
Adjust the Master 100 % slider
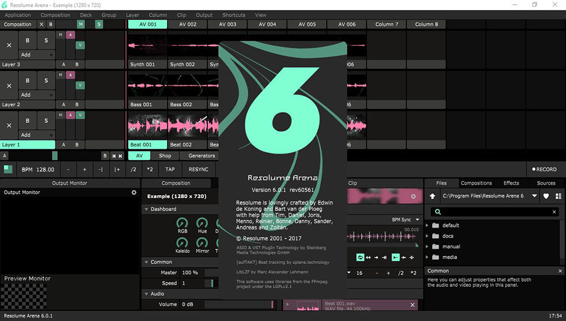click(211, 273)
